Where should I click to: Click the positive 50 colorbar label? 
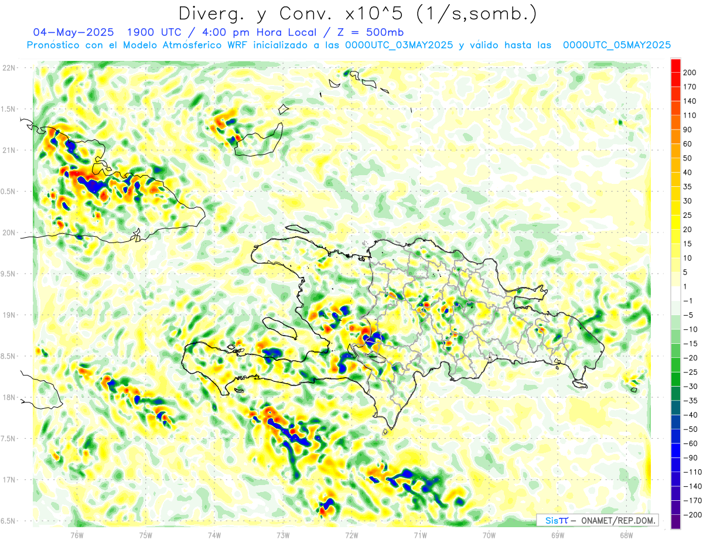pyautogui.click(x=688, y=158)
